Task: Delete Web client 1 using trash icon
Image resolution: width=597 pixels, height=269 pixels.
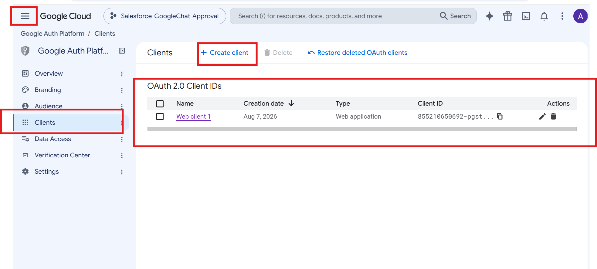Action: [553, 116]
